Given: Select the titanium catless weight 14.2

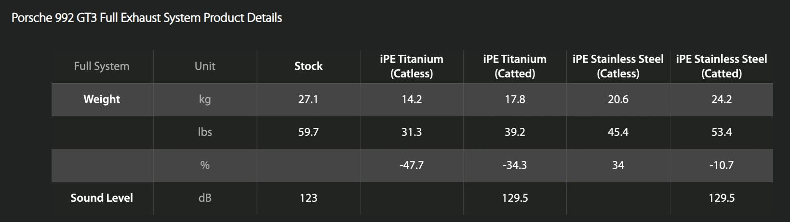Looking at the screenshot, I should click(412, 99).
